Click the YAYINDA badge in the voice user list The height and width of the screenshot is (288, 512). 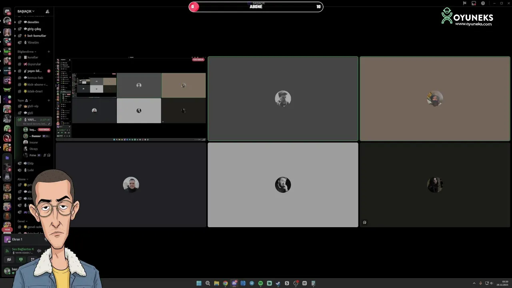coord(44,130)
